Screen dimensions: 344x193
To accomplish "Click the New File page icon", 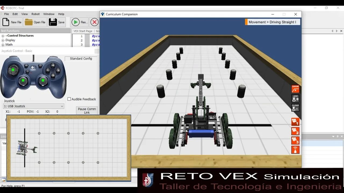I will click(6, 22).
